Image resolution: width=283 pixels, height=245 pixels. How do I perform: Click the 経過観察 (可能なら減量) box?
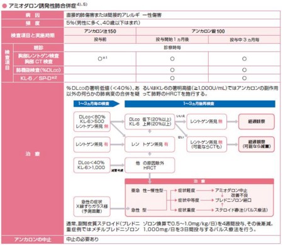tap(257, 144)
